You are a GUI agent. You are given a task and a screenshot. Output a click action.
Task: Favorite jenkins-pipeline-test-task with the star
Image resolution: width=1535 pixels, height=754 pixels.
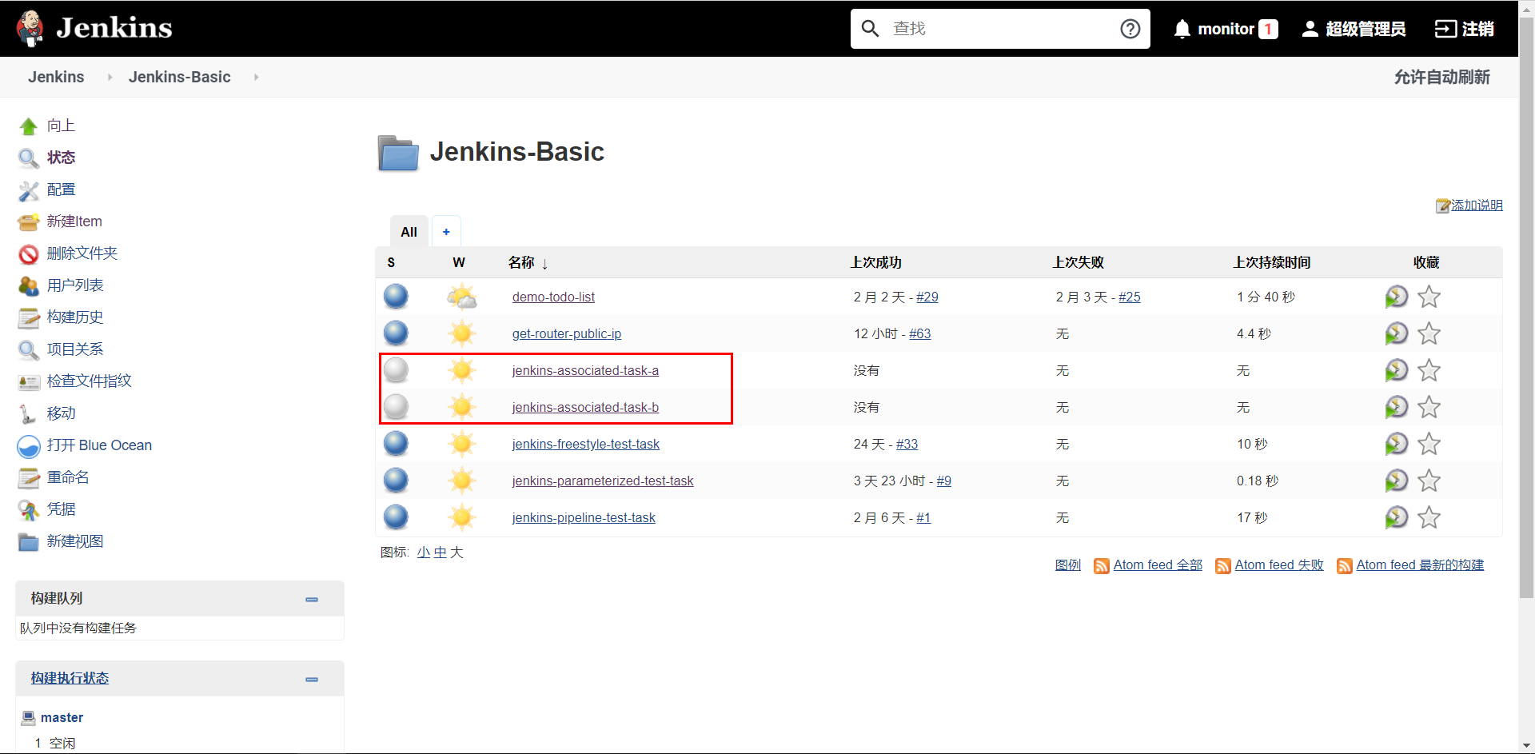pos(1430,517)
